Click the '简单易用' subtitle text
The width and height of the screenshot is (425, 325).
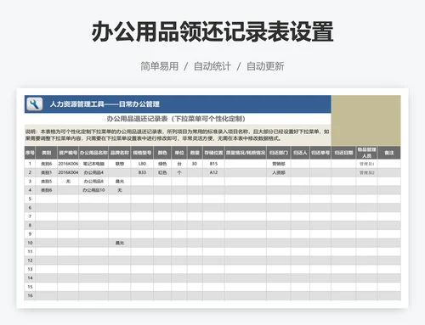click(x=159, y=66)
